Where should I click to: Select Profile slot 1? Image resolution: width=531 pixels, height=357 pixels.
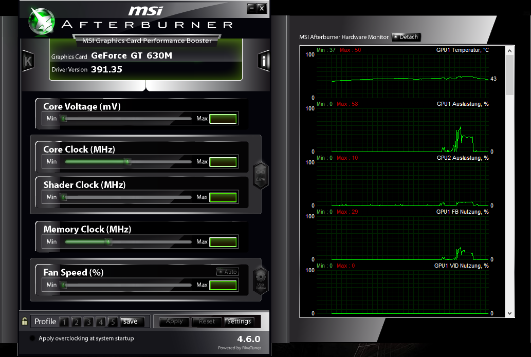(x=64, y=322)
